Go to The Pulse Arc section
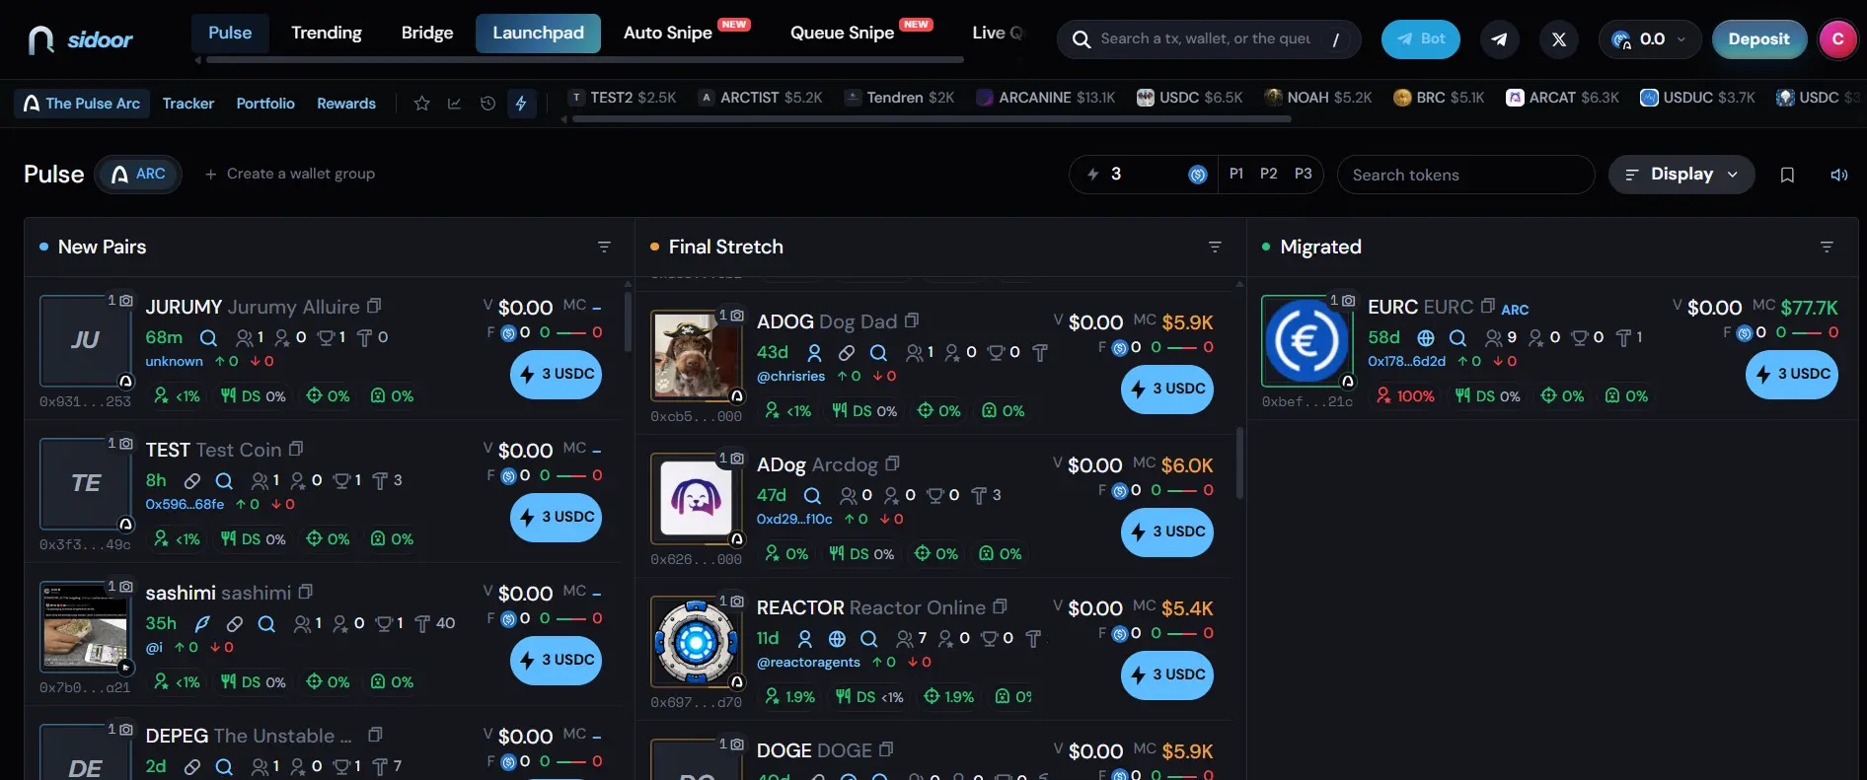 point(82,104)
